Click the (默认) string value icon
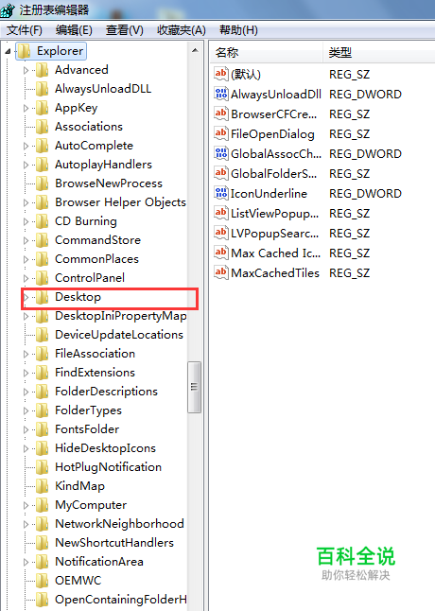 [x=221, y=74]
